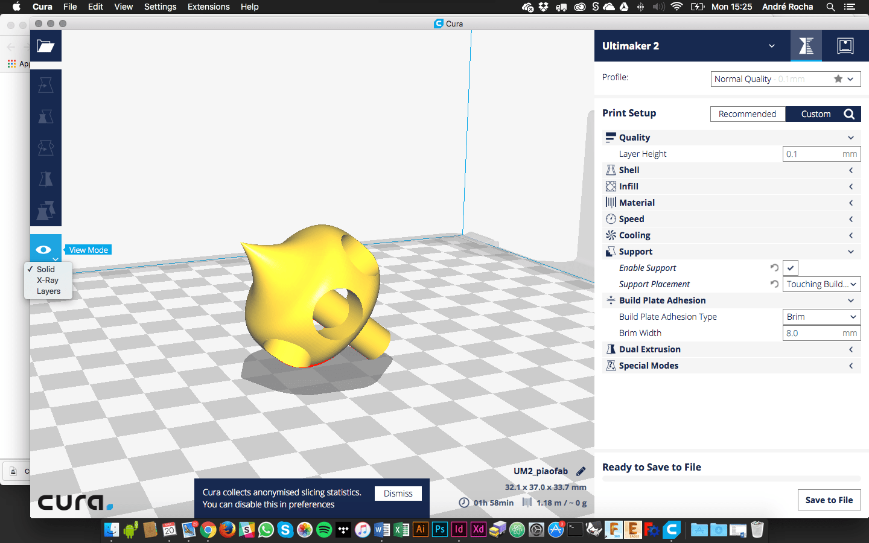869x543 pixels.
Task: Collapse the Build Plate Adhesion section
Action: [731, 300]
